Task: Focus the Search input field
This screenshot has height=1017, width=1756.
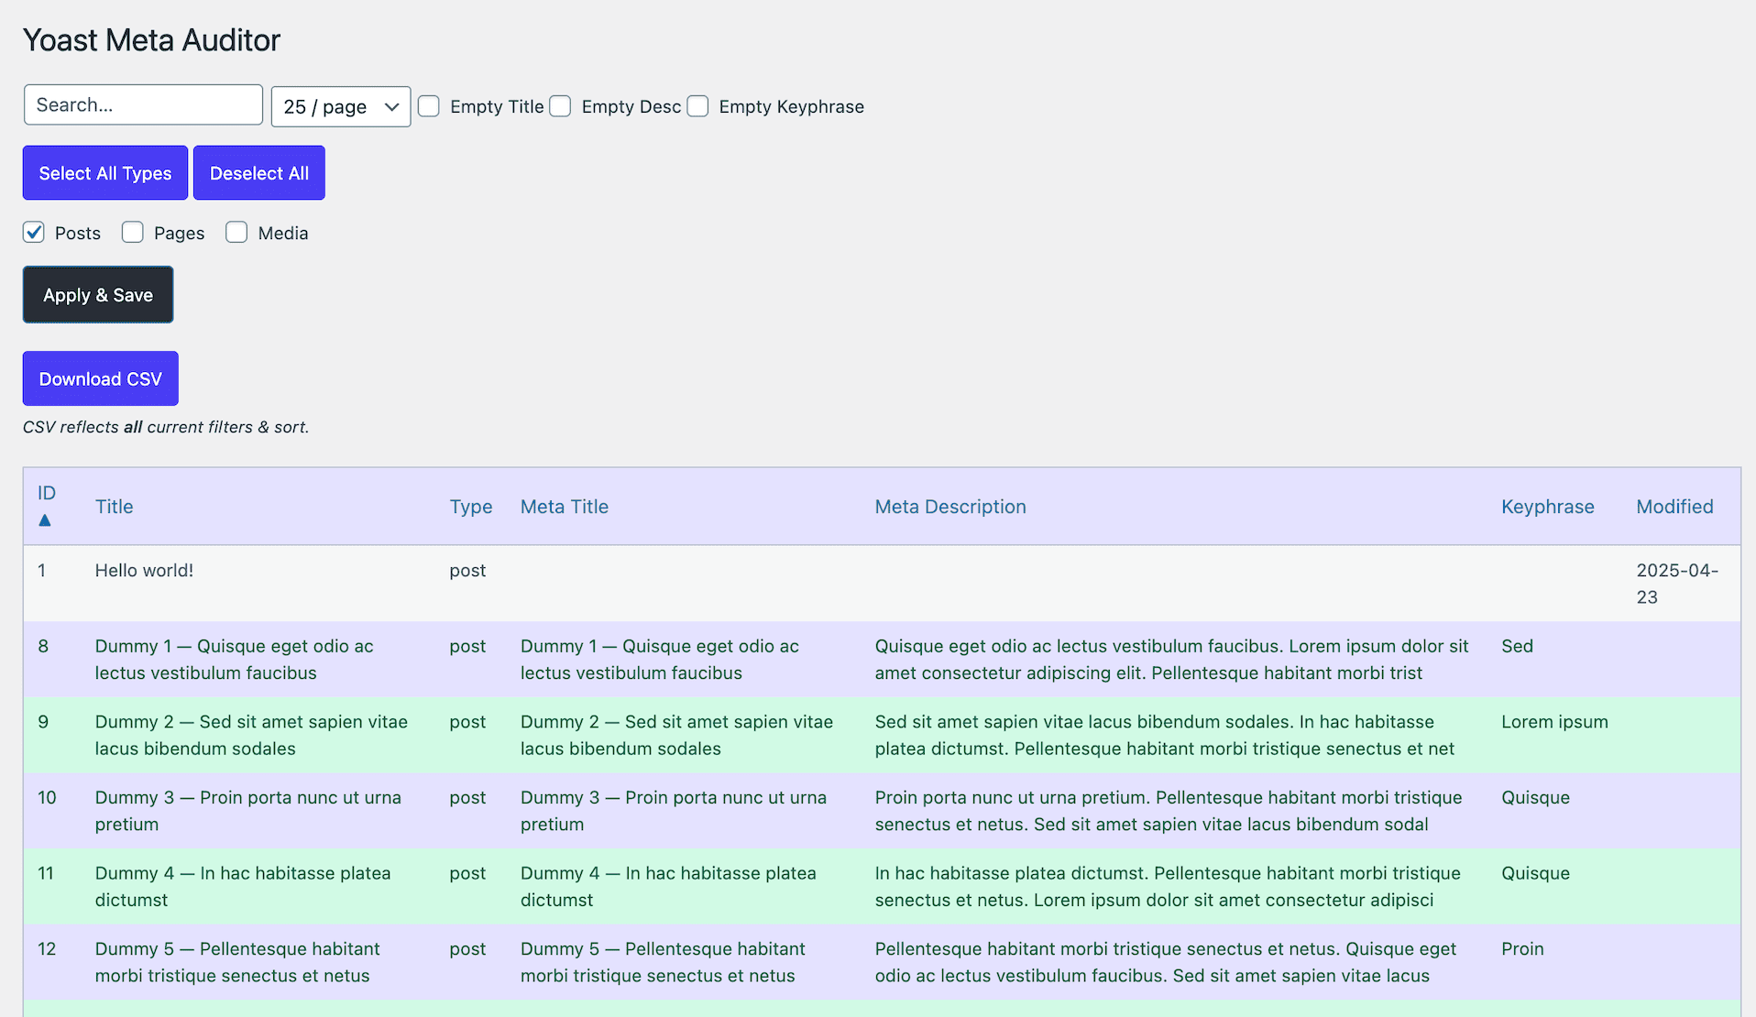Action: [143, 105]
